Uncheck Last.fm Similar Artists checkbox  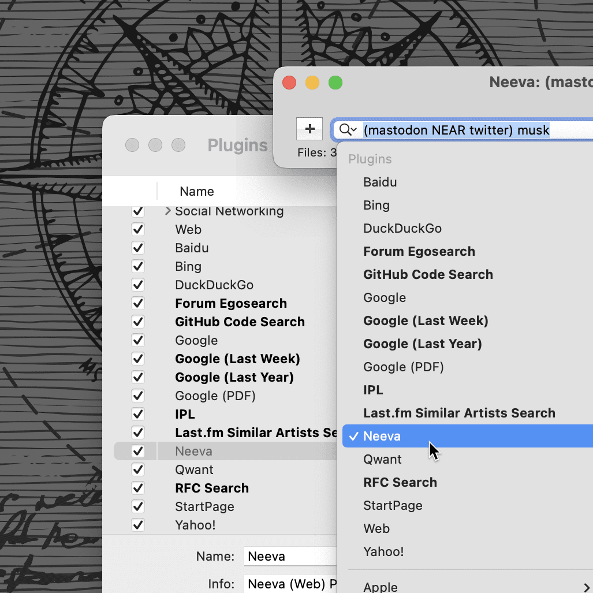[x=138, y=432]
